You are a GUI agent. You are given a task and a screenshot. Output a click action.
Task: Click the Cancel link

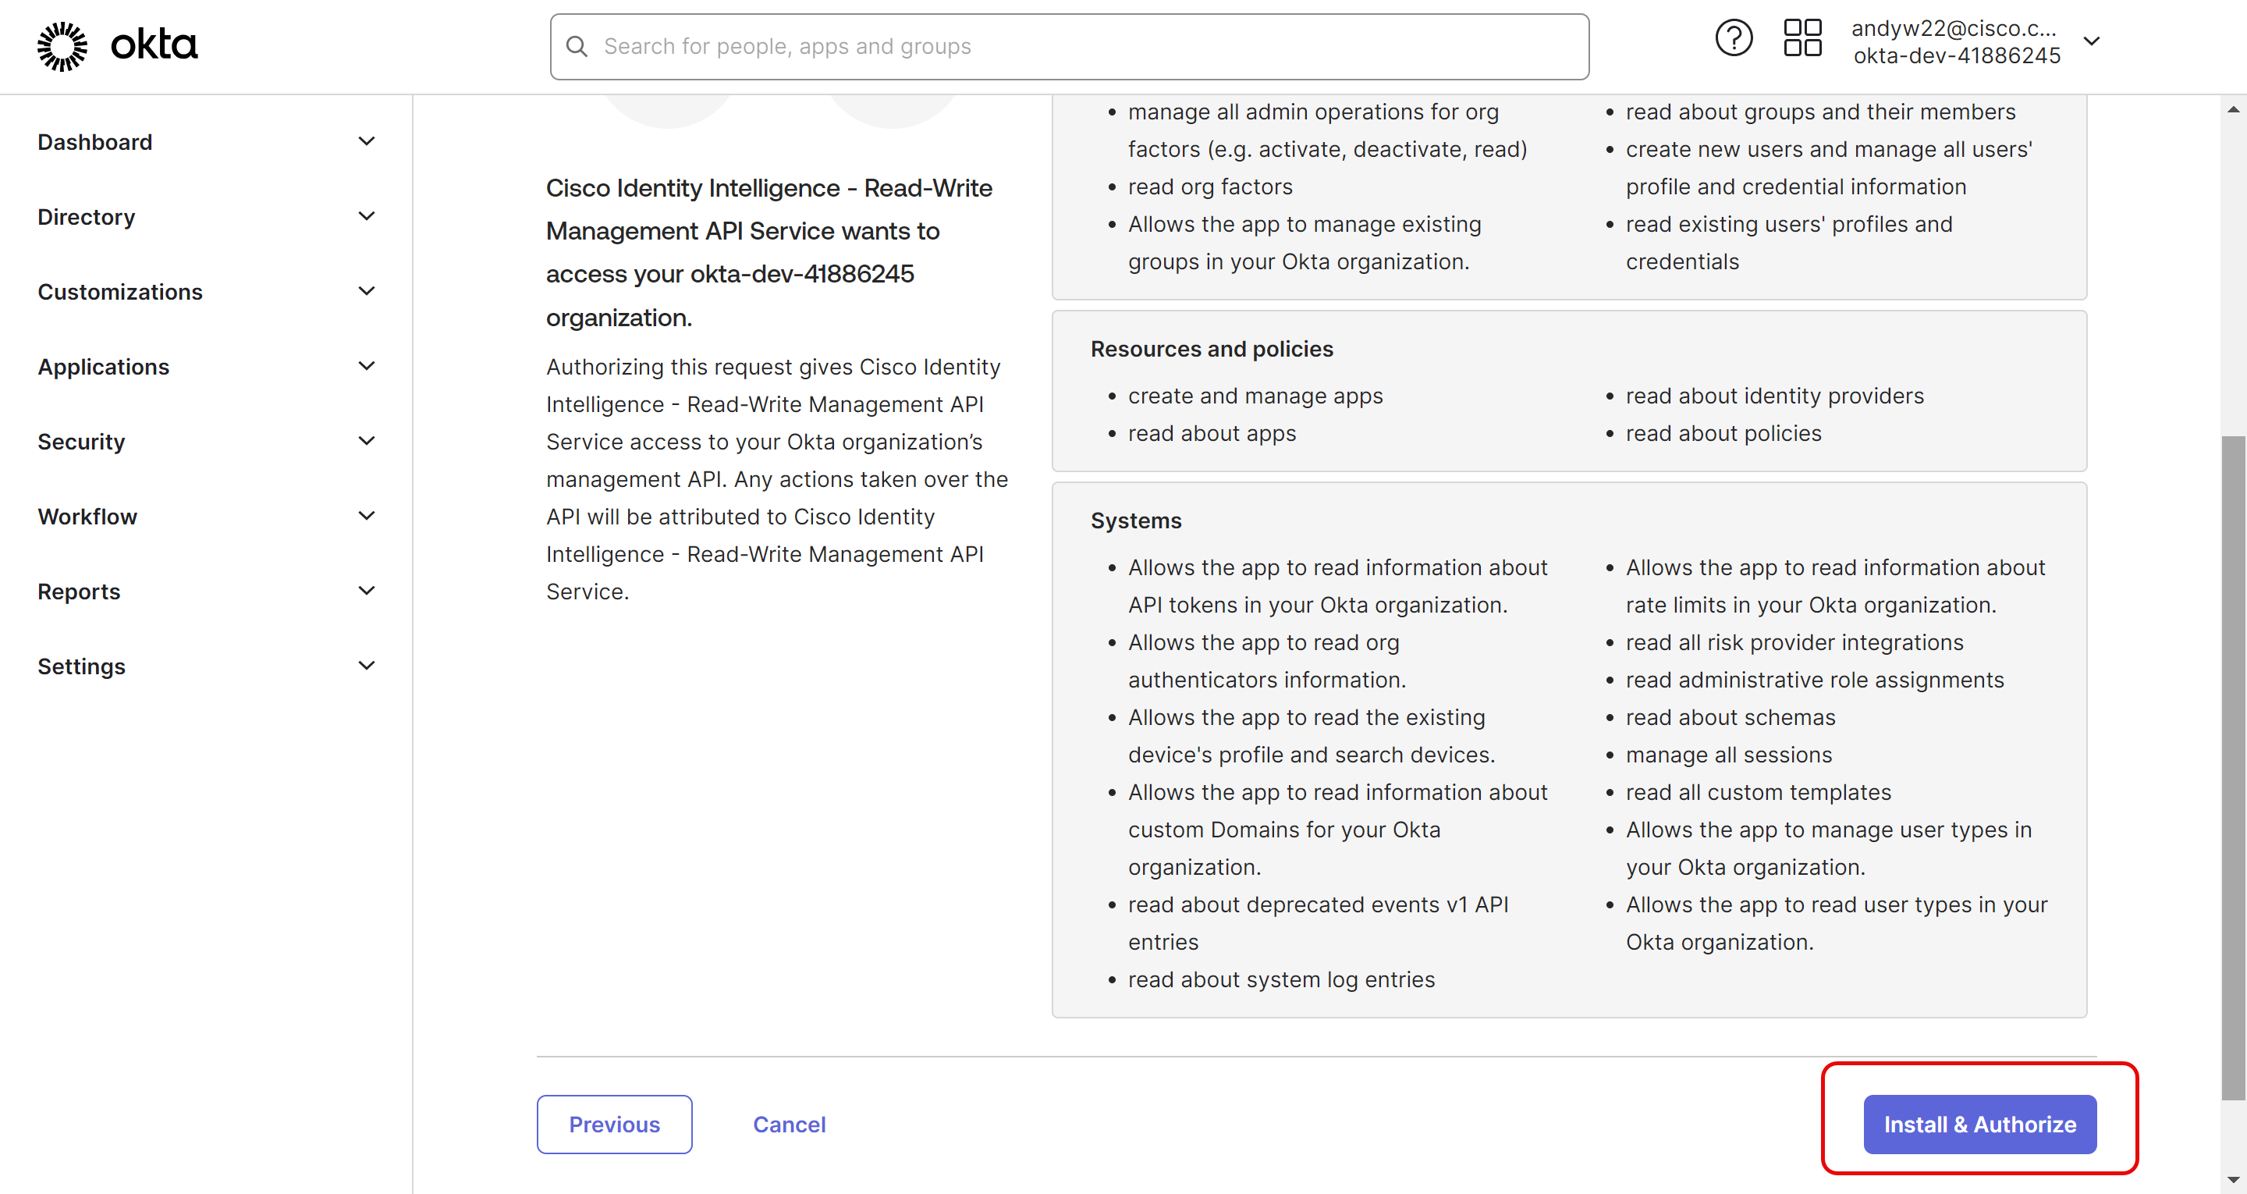(x=789, y=1125)
